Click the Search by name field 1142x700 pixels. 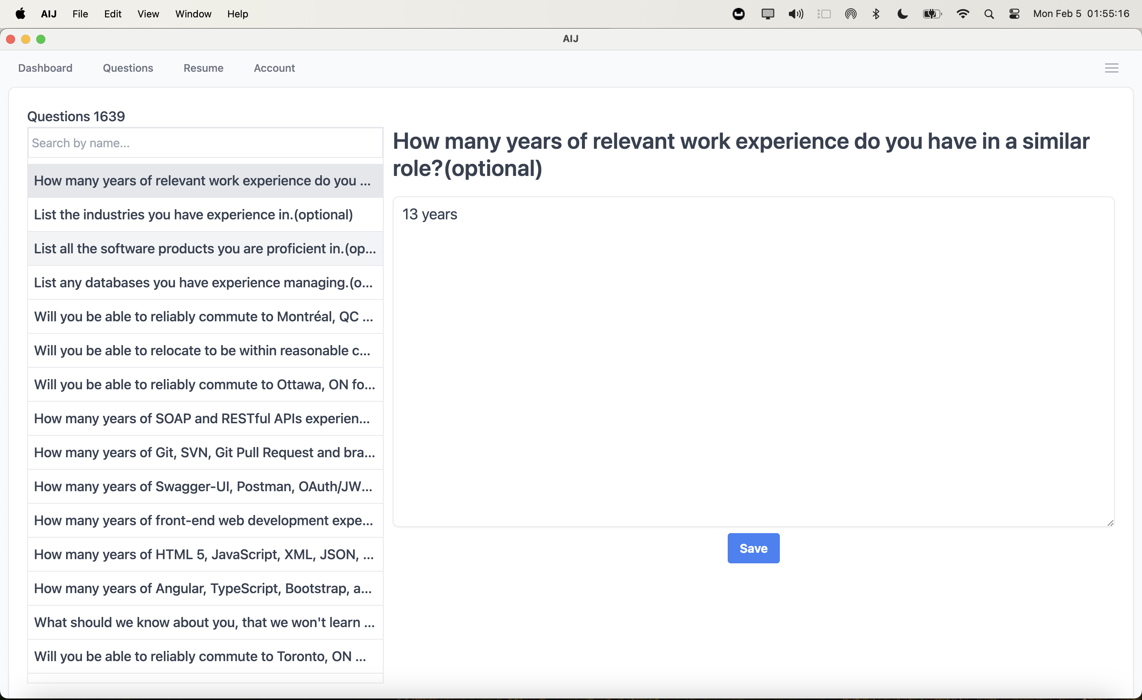(205, 143)
